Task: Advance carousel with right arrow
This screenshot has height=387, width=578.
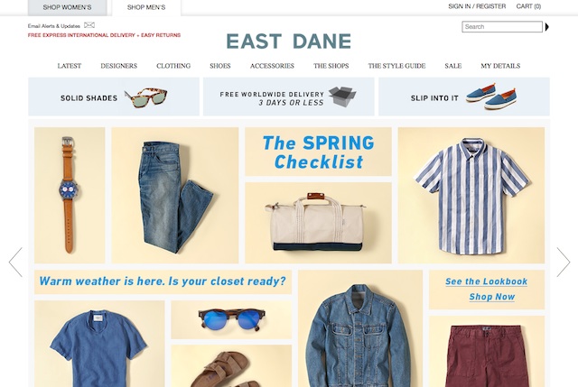Action: [564, 262]
